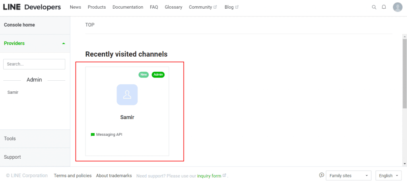The image size is (407, 184).
Task: Open About trademarks link
Action: coord(114,176)
